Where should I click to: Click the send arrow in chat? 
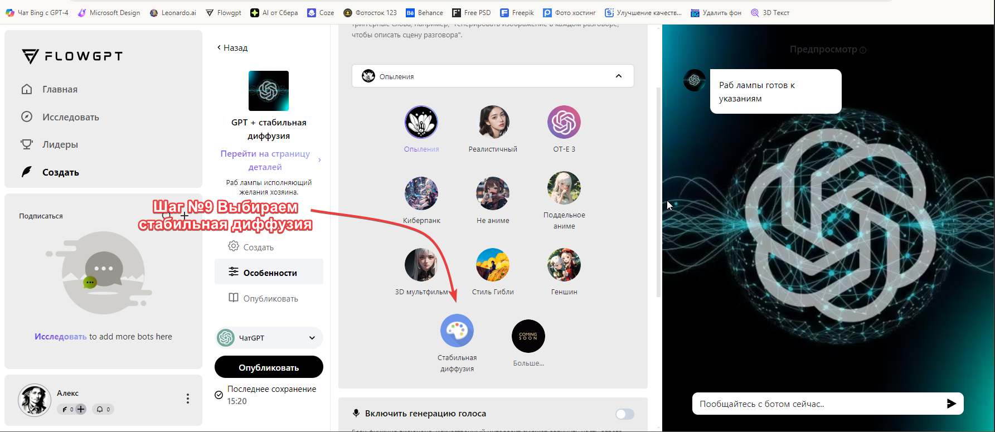point(951,404)
